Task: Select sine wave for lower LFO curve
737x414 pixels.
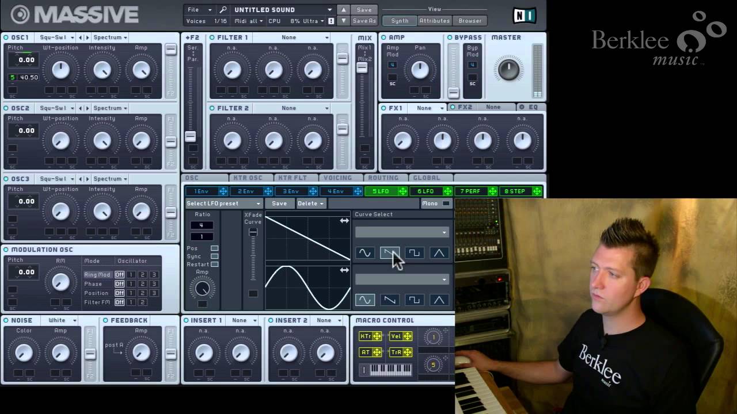Action: 364,300
